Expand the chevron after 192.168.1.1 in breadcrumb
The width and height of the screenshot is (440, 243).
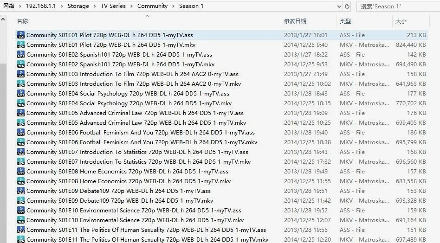click(62, 6)
